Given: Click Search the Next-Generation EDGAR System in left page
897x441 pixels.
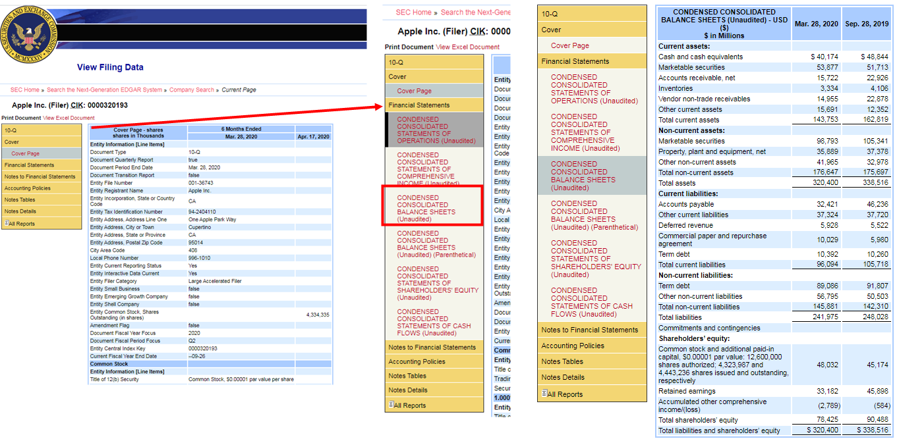Looking at the screenshot, I should [x=104, y=90].
